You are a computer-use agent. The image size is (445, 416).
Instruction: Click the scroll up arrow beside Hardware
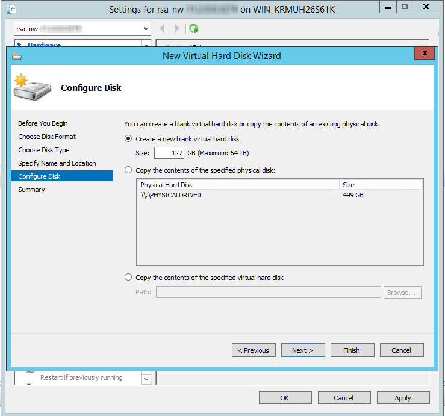click(x=146, y=45)
